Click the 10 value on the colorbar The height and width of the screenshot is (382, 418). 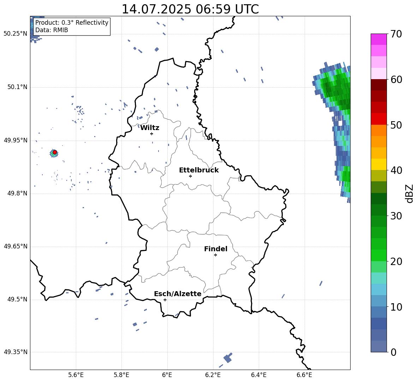pos(396,307)
